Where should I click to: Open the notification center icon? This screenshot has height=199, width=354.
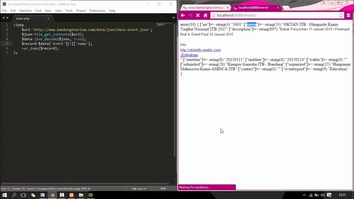(x=329, y=195)
